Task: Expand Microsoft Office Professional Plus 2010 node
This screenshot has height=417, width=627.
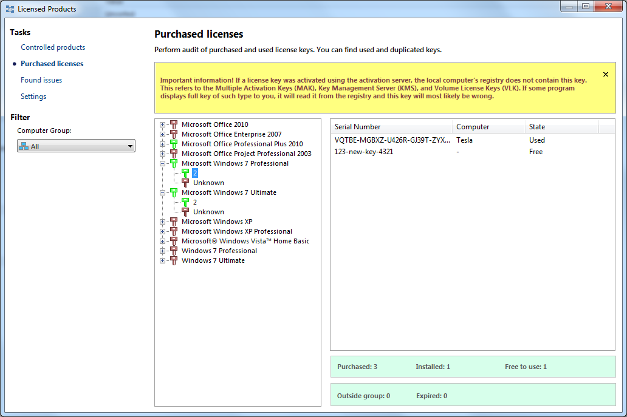Action: pyautogui.click(x=162, y=144)
